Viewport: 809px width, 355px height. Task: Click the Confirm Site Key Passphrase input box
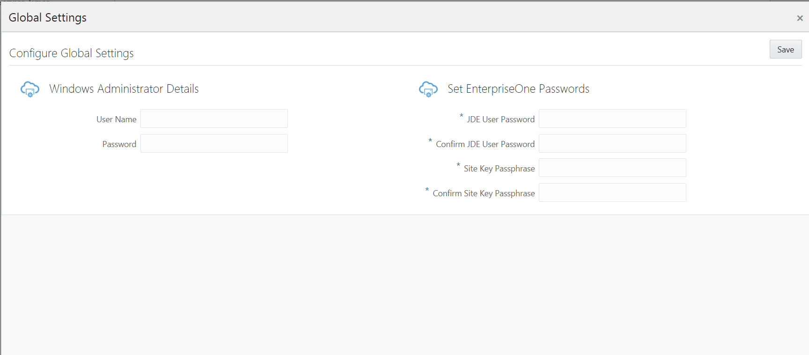pos(612,192)
